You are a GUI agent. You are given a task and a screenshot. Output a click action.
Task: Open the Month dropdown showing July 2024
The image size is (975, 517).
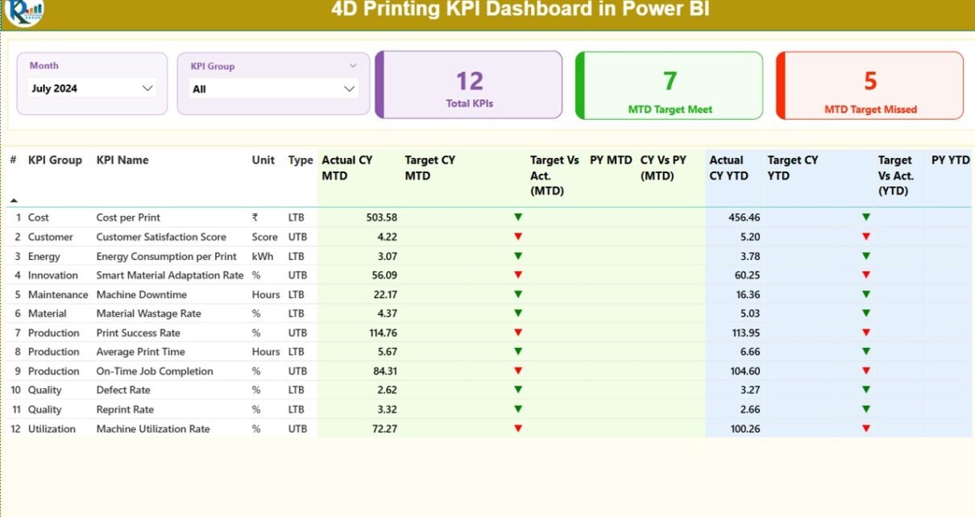(147, 88)
